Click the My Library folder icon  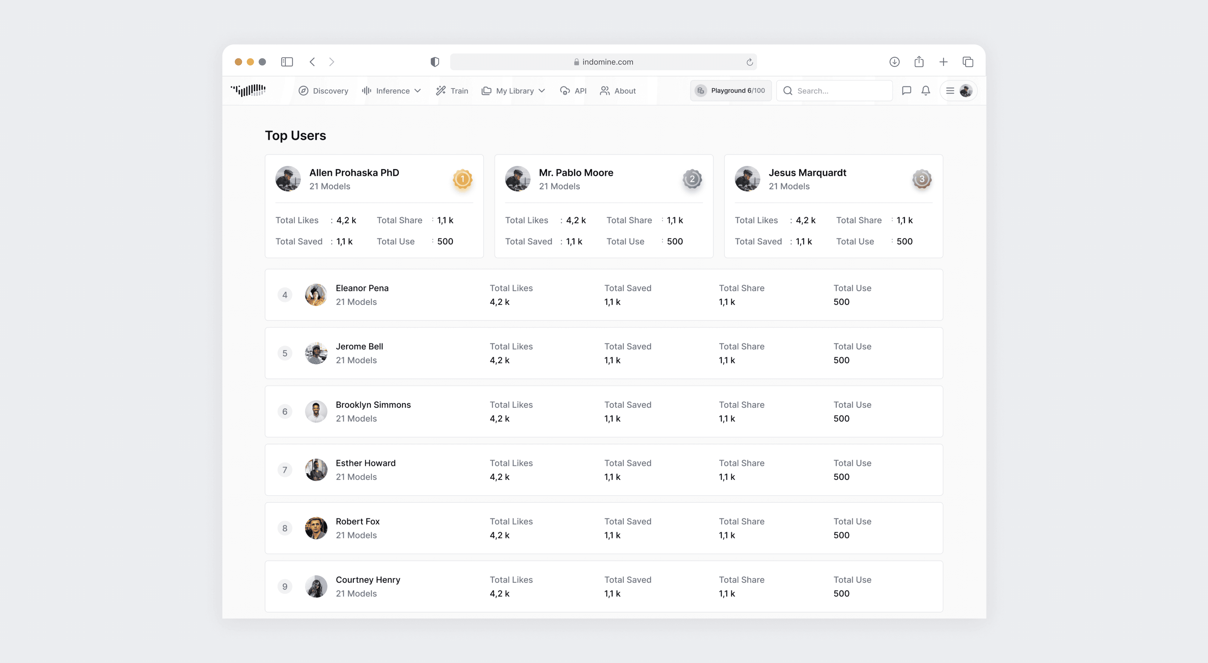click(x=486, y=91)
